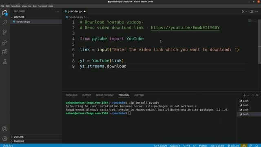Click highlighted yellow status bar icon

pos(244,146)
